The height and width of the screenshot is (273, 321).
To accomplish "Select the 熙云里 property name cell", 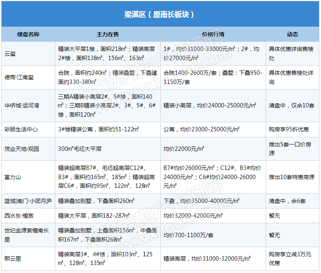I will tap(13, 259).
